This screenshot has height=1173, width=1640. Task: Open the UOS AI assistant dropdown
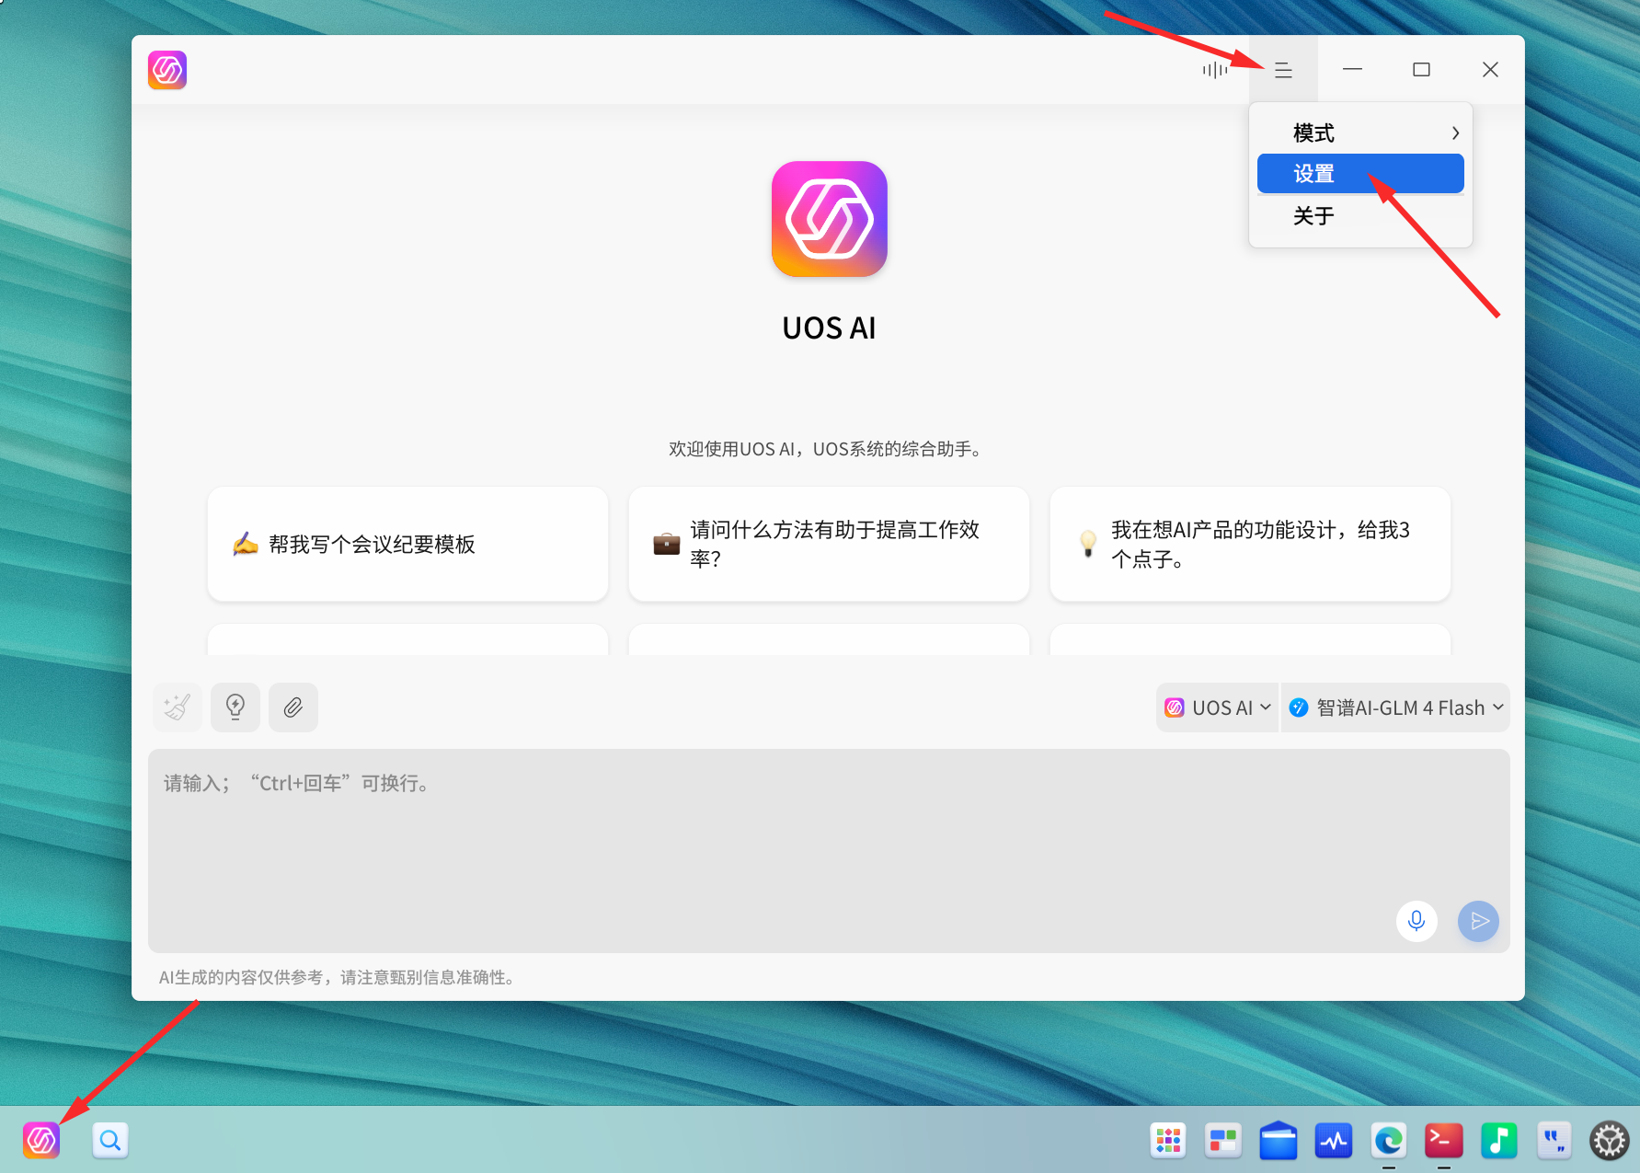[x=1217, y=707]
